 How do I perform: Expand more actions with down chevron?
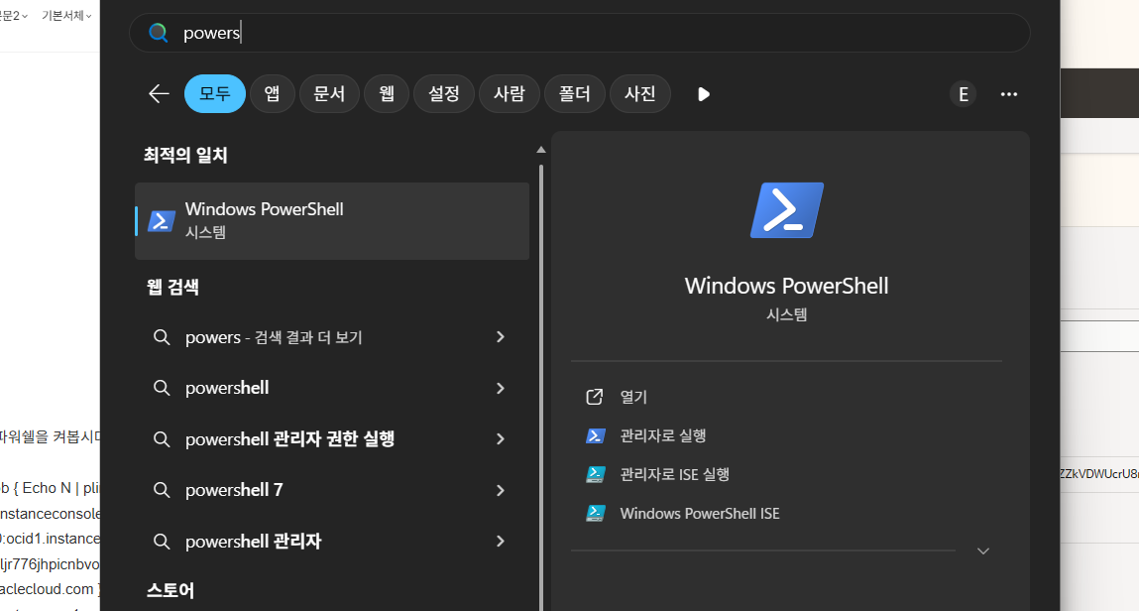983,551
